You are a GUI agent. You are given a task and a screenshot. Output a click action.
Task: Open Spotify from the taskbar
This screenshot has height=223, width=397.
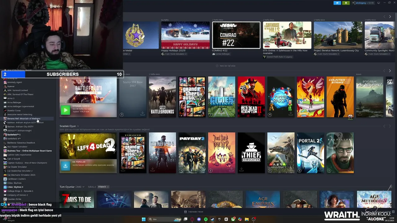point(206,219)
